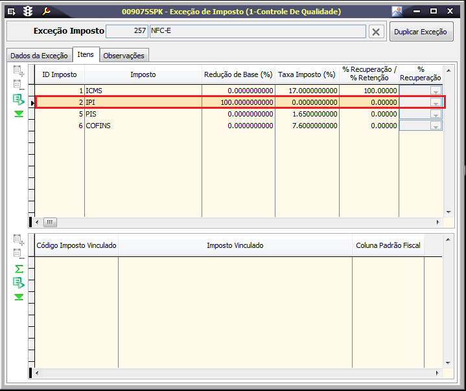
Task: Click lower grid scroll left arrow
Action: tap(37, 373)
